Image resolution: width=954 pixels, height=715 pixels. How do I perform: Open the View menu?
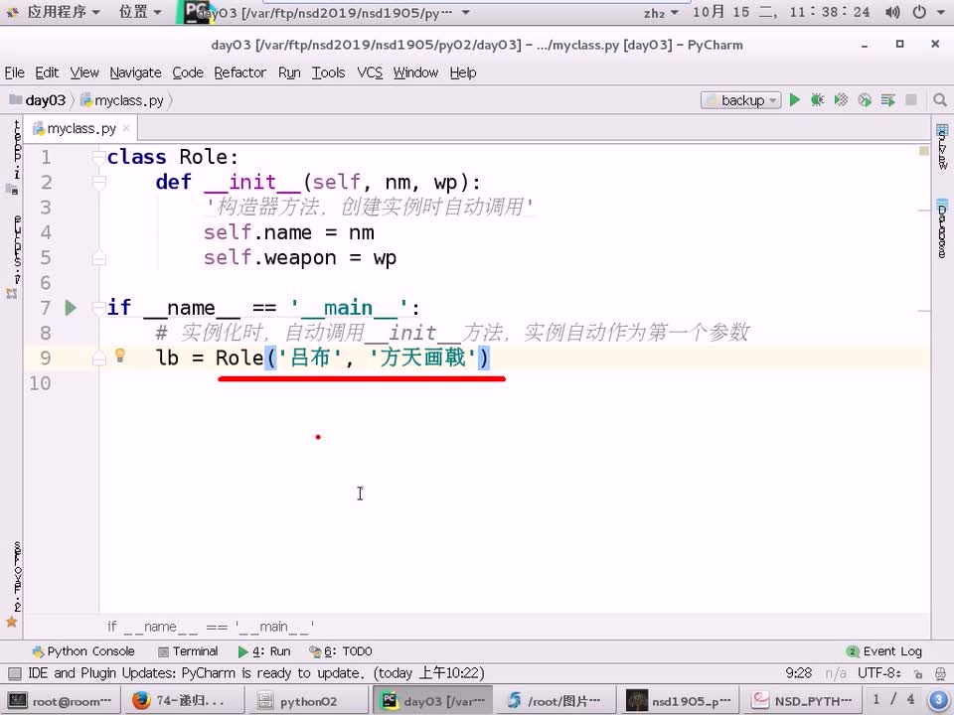83,72
